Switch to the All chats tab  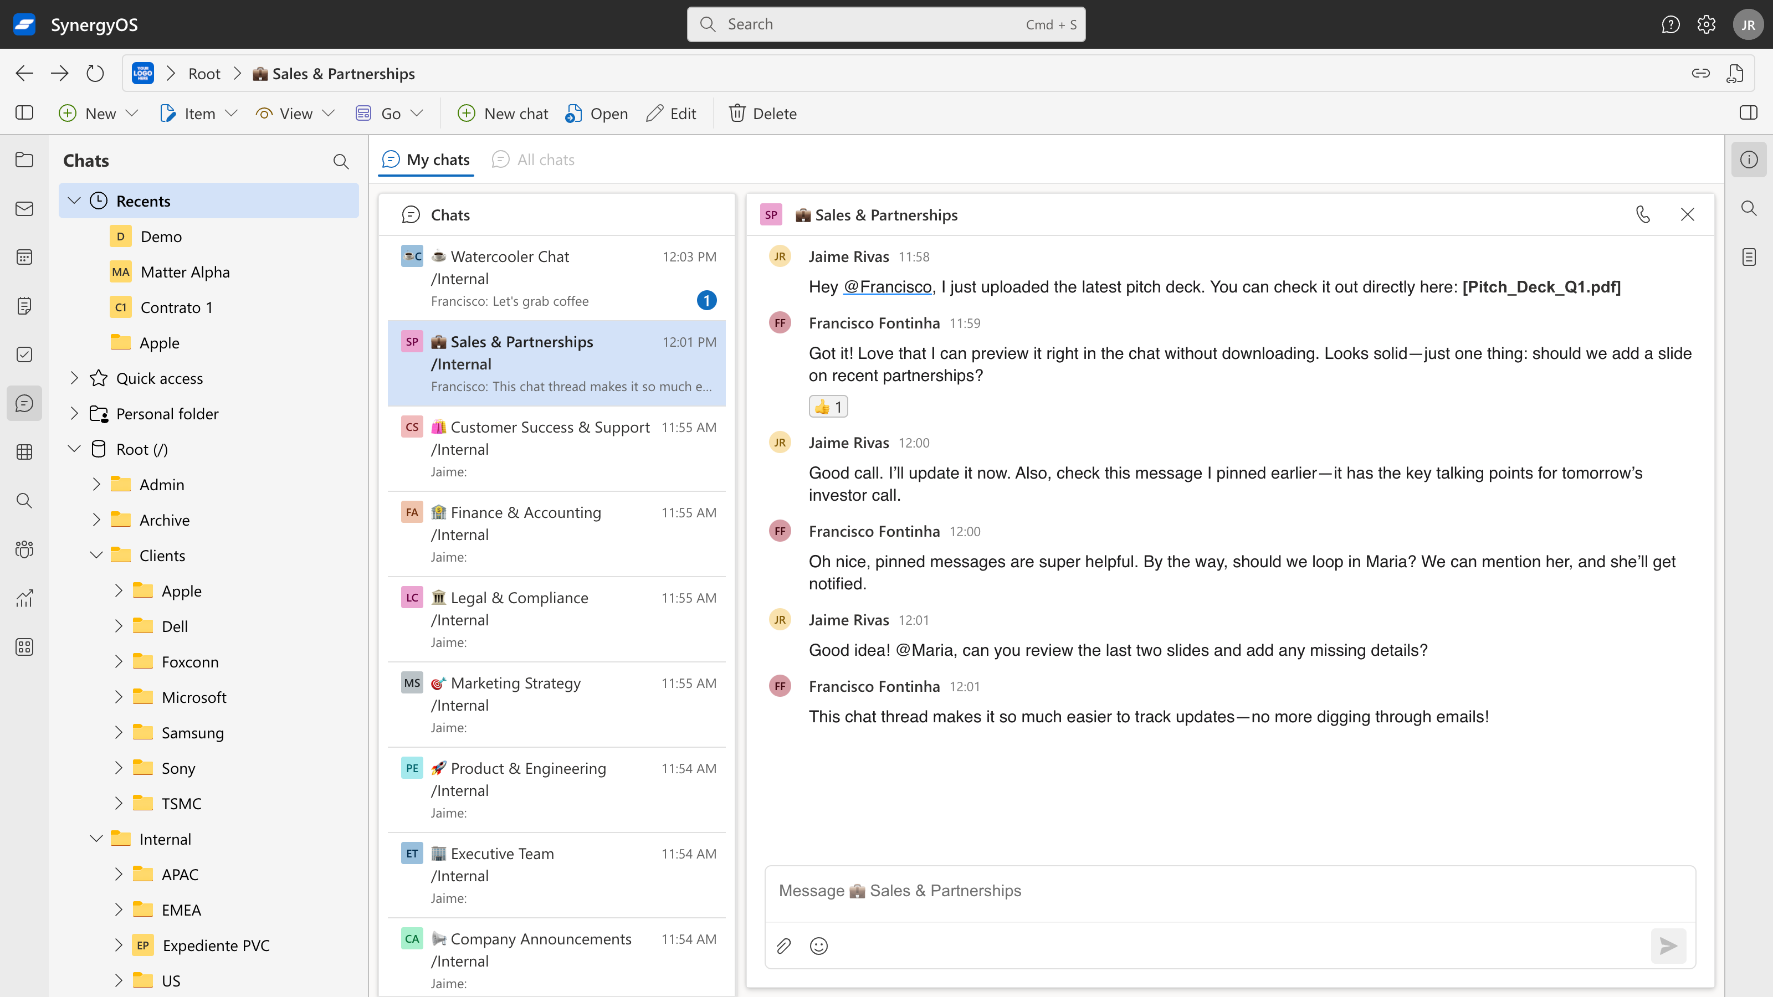[x=534, y=160]
